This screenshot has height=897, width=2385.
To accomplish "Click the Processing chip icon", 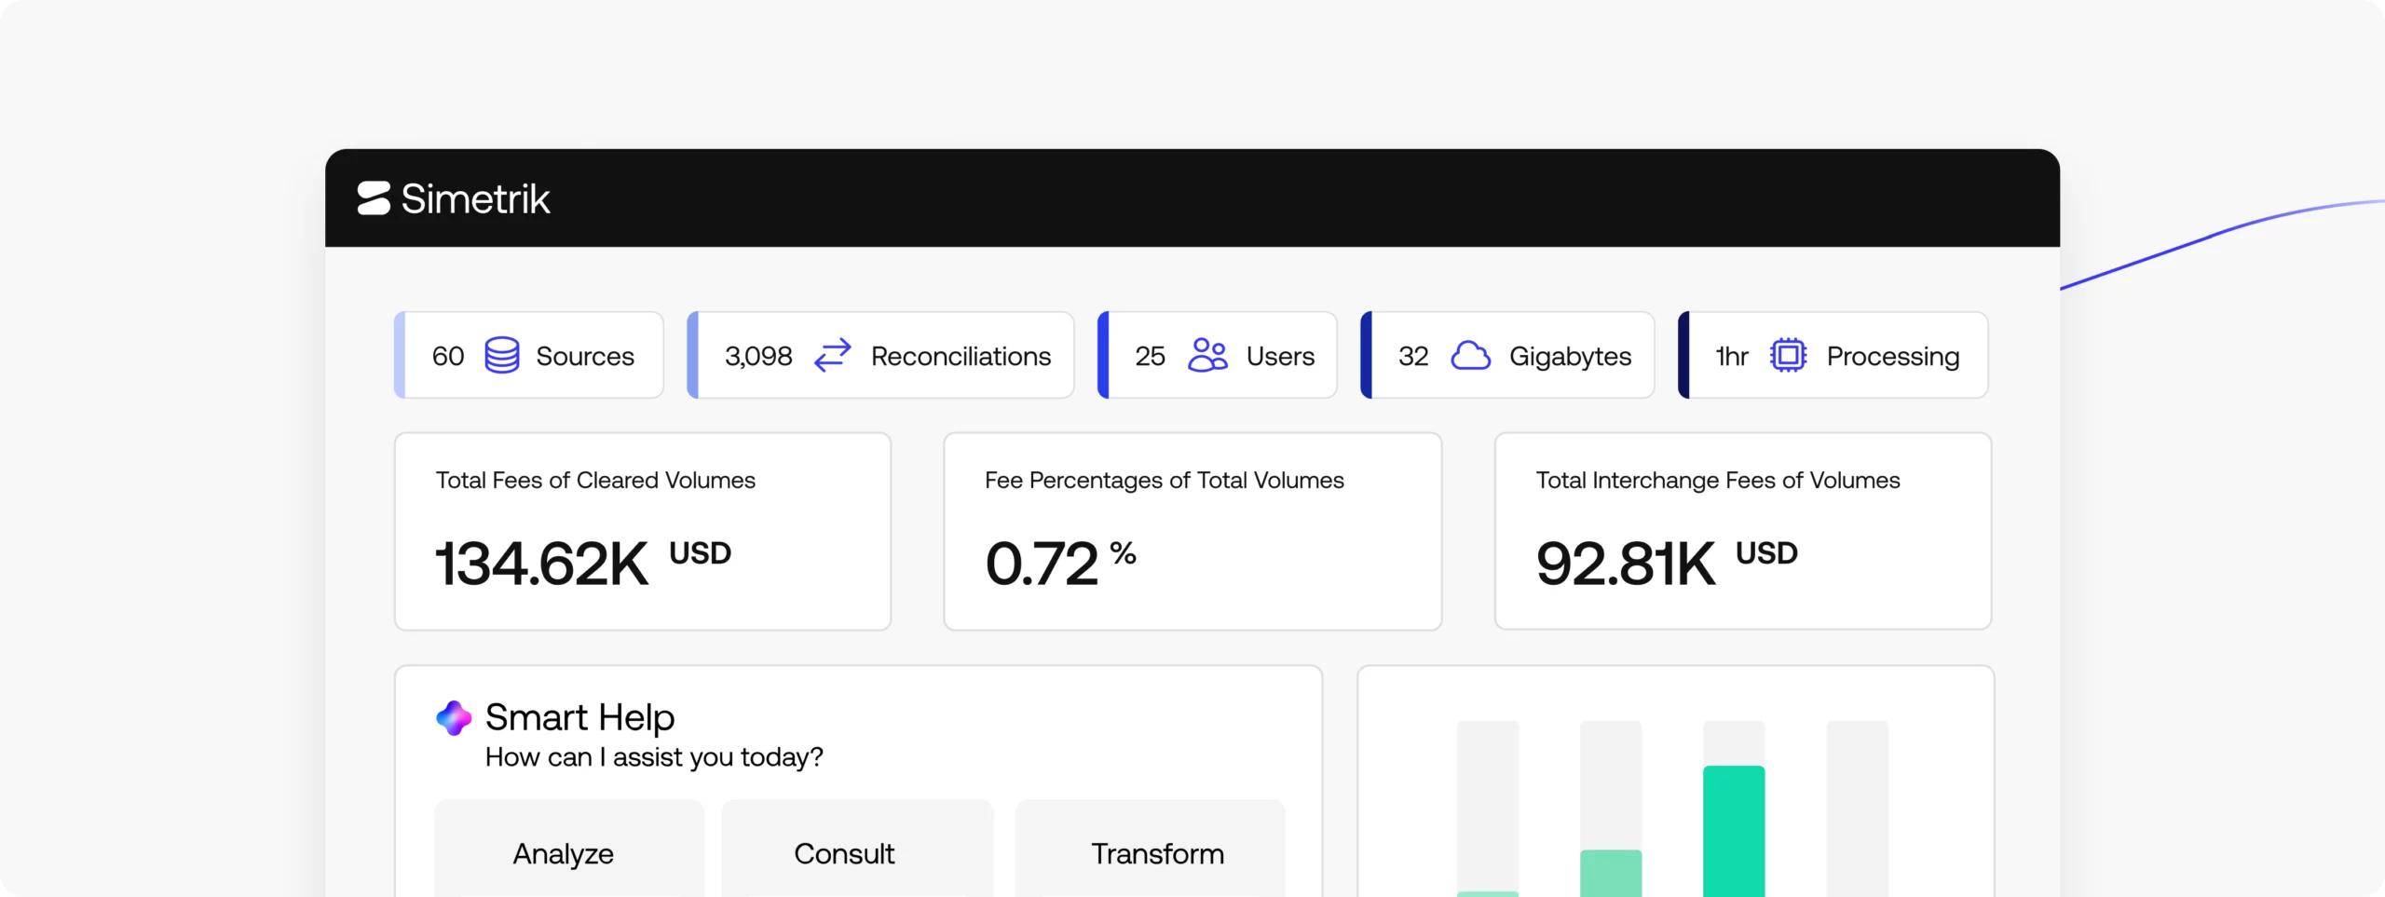I will point(1787,355).
